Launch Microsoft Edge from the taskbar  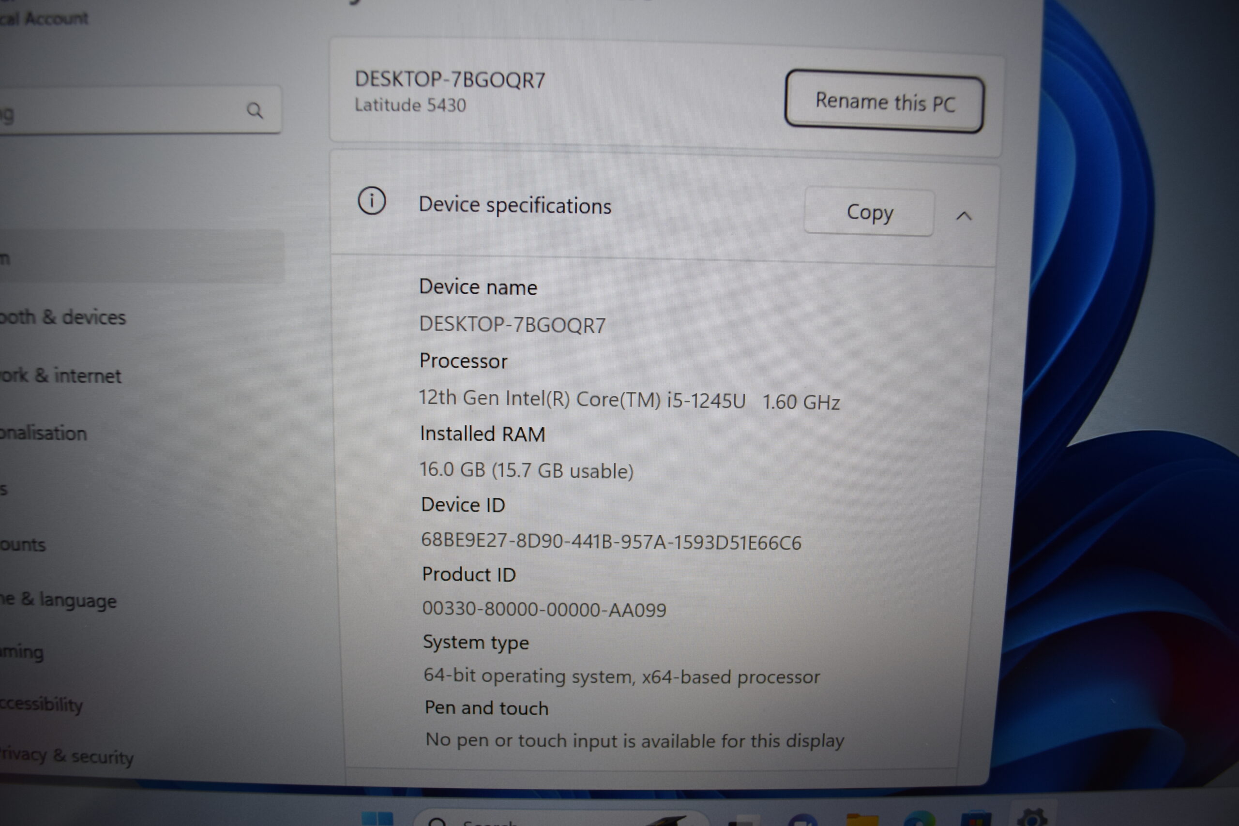pyautogui.click(x=919, y=819)
